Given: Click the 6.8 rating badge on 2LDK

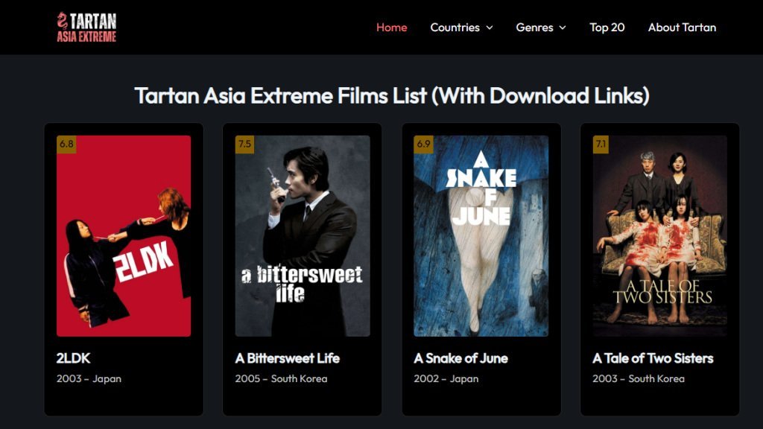Looking at the screenshot, I should tap(66, 144).
